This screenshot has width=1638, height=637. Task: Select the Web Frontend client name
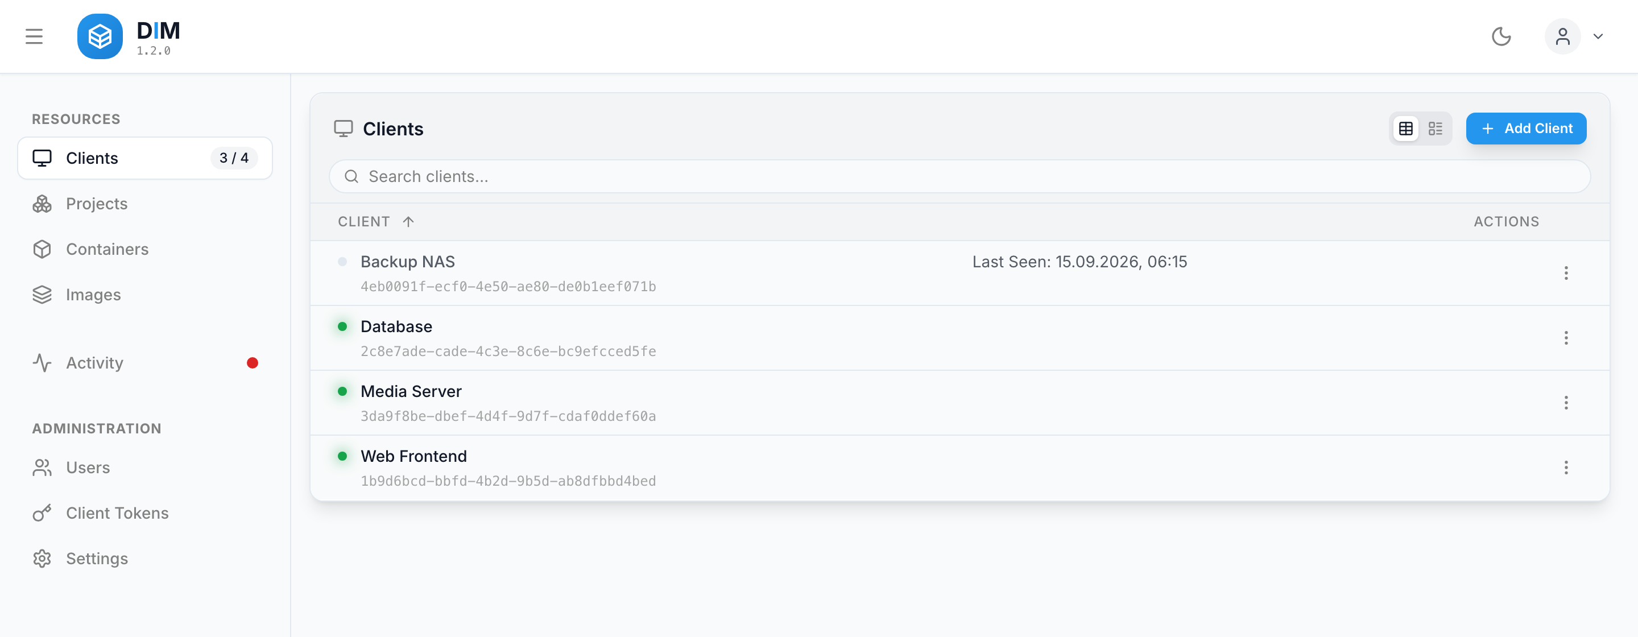click(413, 456)
